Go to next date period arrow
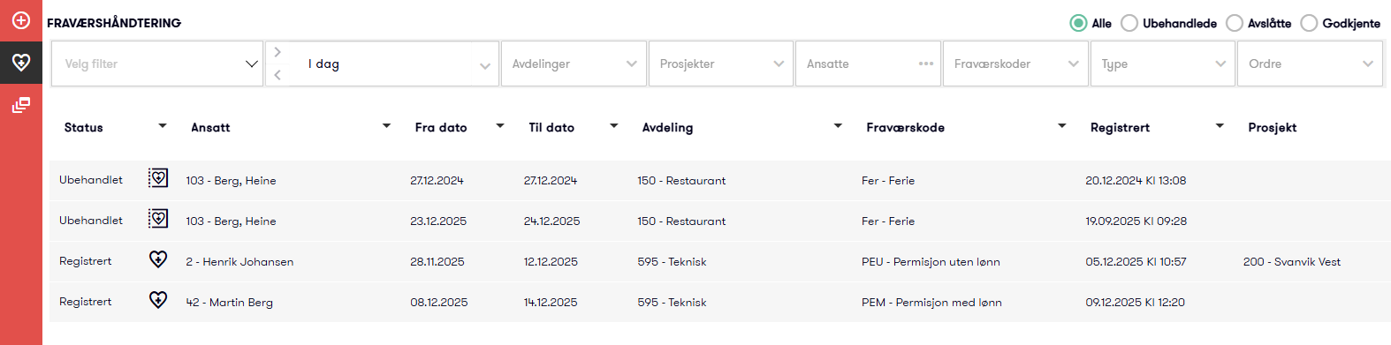 click(277, 52)
